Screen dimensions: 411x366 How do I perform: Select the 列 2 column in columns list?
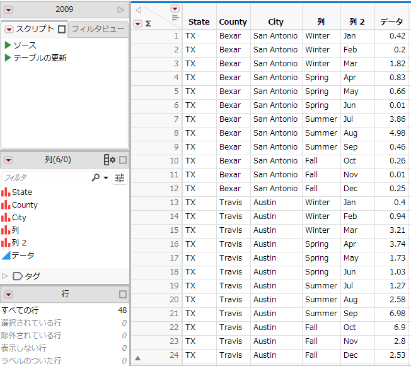tap(19, 243)
